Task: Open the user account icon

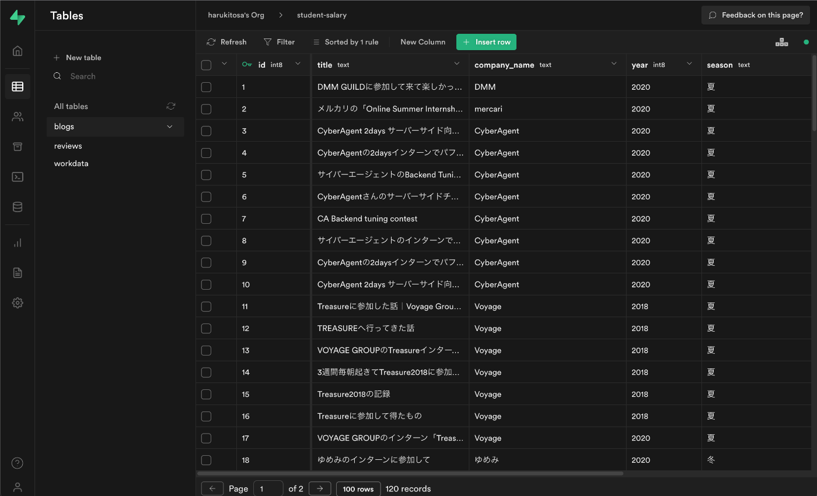Action: click(x=18, y=487)
